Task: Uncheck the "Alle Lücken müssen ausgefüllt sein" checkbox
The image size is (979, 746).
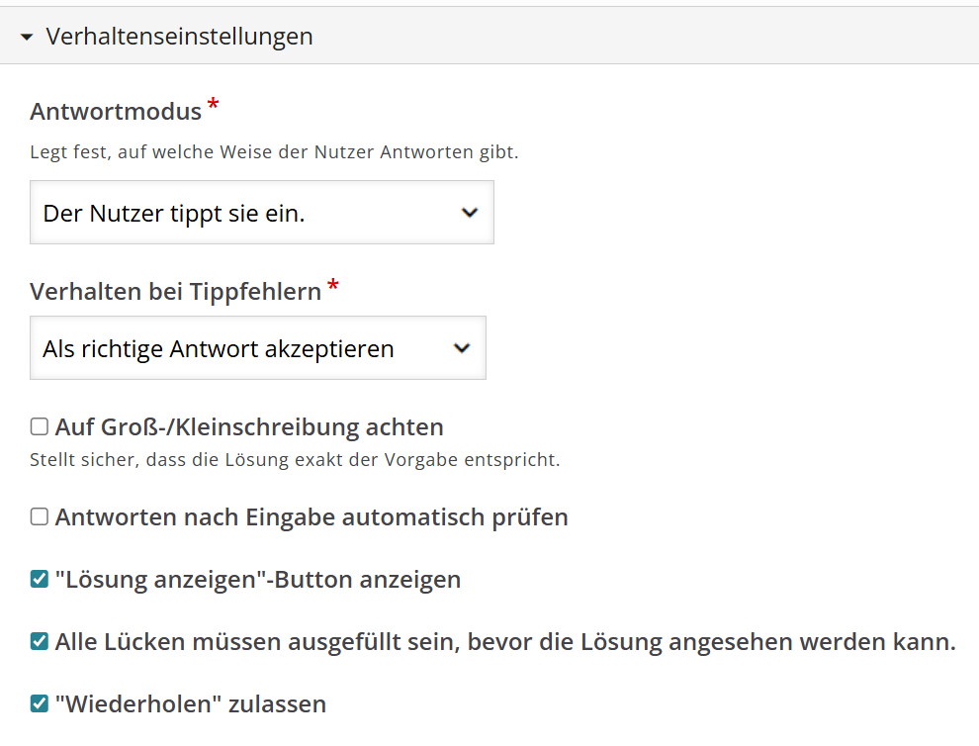Action: pos(40,642)
